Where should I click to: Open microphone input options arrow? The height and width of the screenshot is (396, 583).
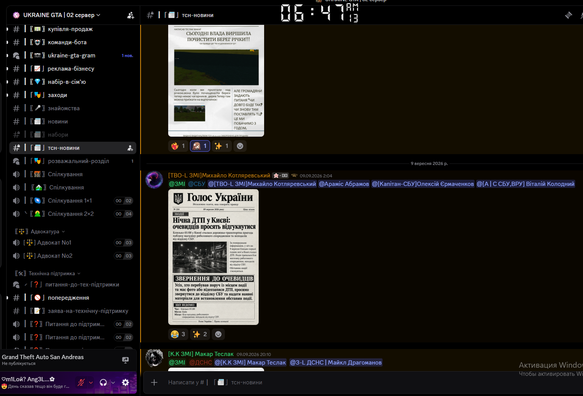[x=91, y=382]
